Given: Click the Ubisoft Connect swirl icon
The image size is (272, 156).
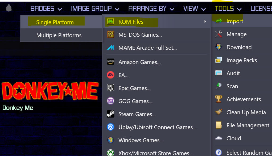Looking at the screenshot, I should (x=110, y=127).
